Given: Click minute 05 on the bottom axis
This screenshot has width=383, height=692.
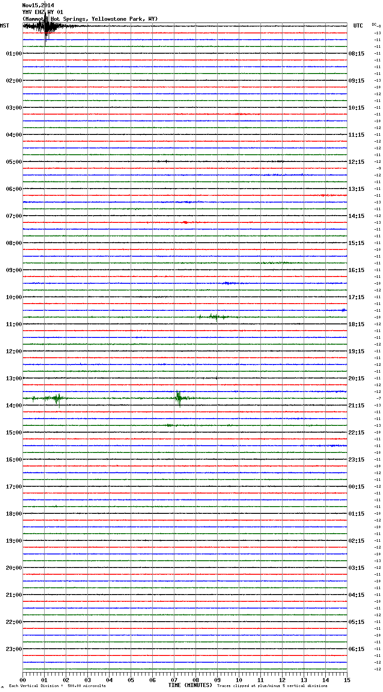Looking at the screenshot, I should 131,680.
